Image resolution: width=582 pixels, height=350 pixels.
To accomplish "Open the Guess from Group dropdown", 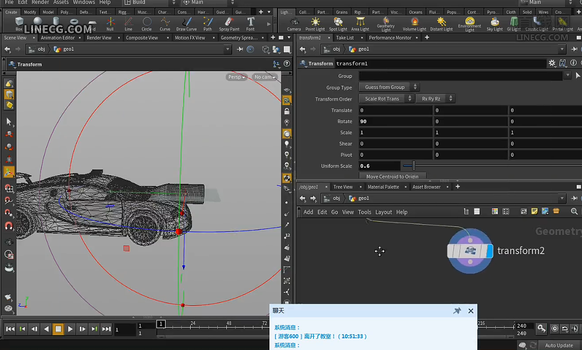I will click(x=389, y=87).
